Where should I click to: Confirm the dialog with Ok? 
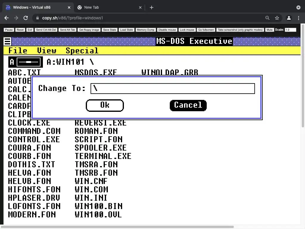coord(105,105)
